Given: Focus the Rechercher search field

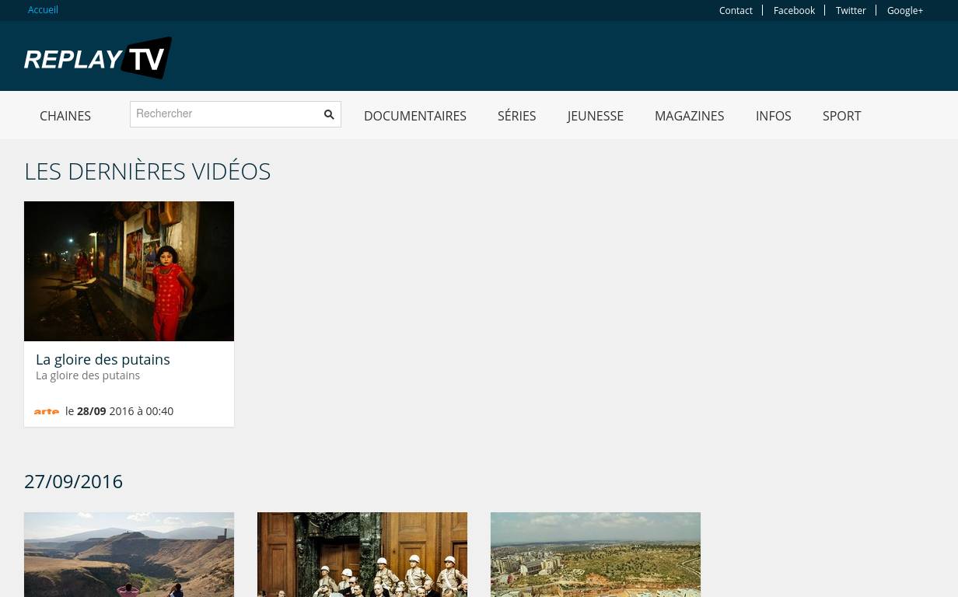Looking at the screenshot, I should coord(226,114).
